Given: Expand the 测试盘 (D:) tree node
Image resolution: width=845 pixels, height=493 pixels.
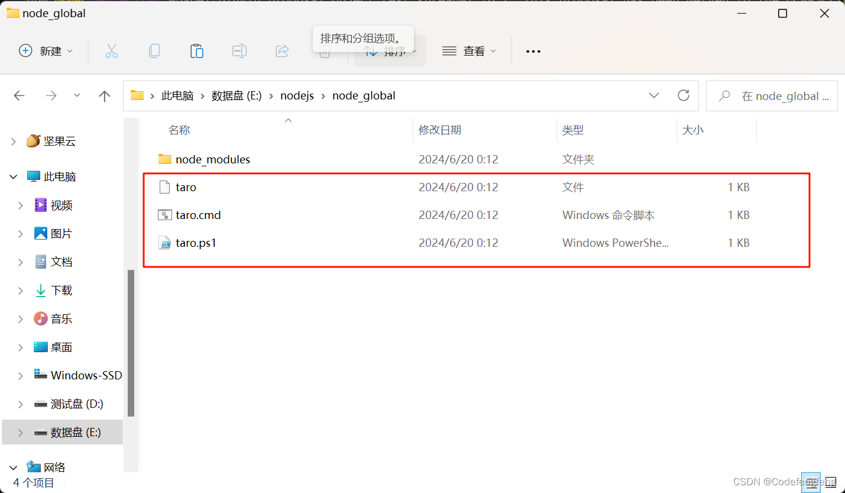Looking at the screenshot, I should (21, 404).
